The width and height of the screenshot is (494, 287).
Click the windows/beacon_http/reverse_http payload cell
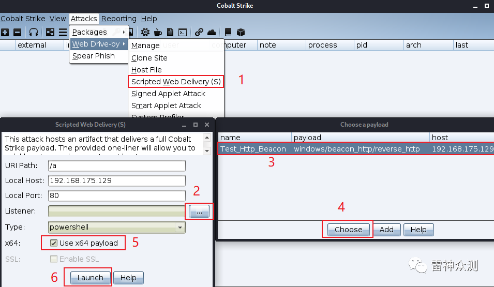(x=356, y=149)
